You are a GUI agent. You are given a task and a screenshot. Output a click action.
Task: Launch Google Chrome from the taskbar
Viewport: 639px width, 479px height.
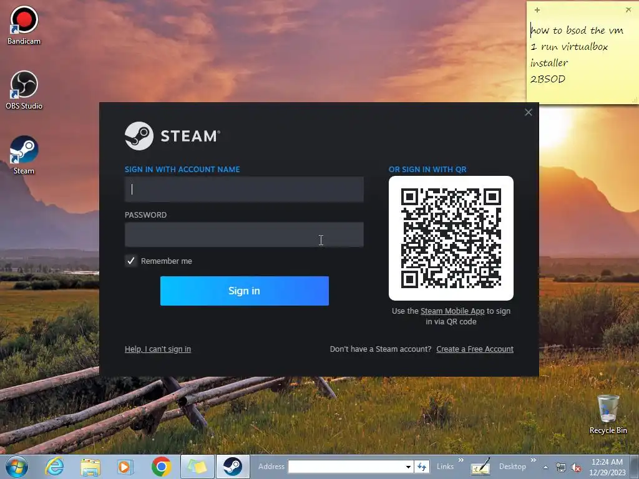coord(161,467)
